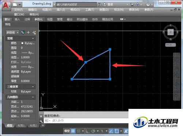The width and height of the screenshot is (183, 136).
Task: Open the 插入(I) menu
Action: point(61,10)
